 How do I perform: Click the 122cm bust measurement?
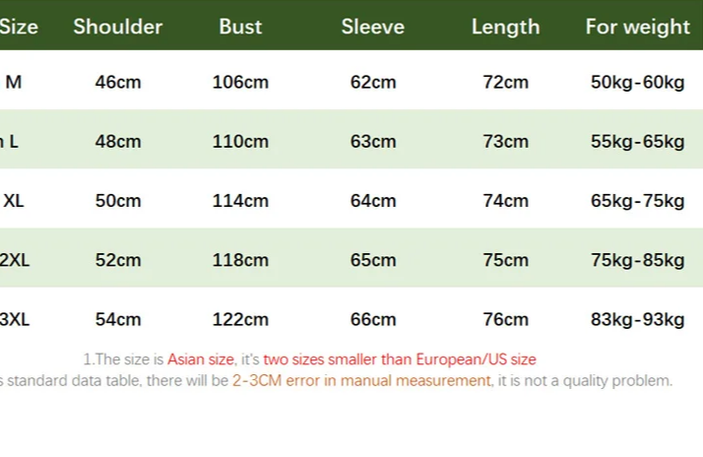(x=240, y=319)
